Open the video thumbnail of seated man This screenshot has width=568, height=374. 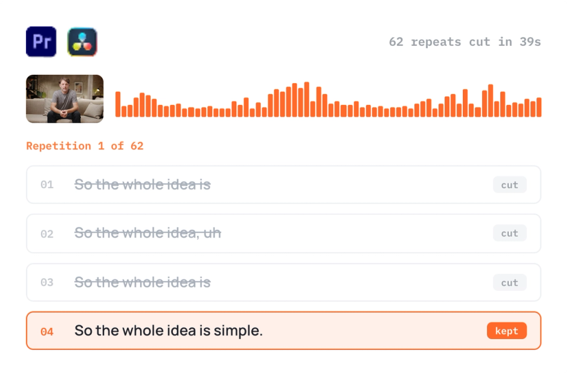[x=65, y=99]
